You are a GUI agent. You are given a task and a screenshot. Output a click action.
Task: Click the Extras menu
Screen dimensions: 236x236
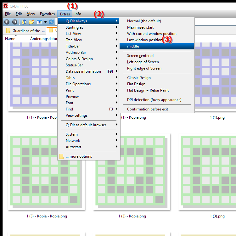pos(65,14)
